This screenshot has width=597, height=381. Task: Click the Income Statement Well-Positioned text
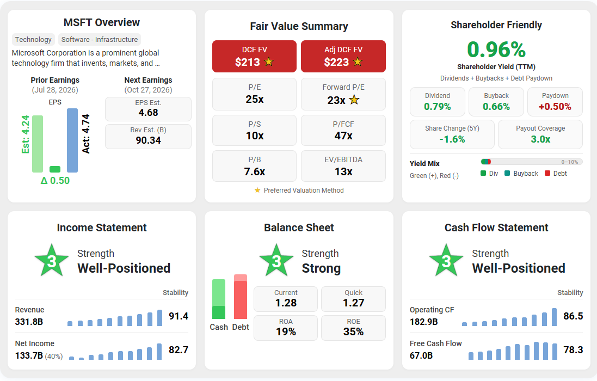click(124, 268)
